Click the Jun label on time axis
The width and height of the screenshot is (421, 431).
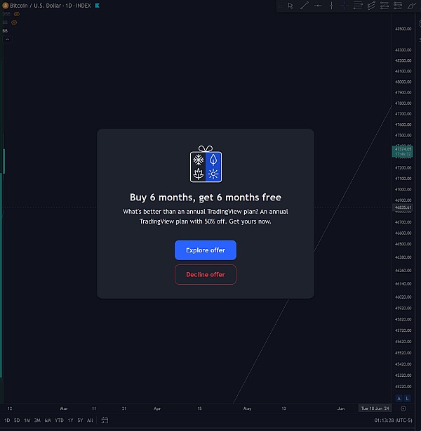(341, 409)
